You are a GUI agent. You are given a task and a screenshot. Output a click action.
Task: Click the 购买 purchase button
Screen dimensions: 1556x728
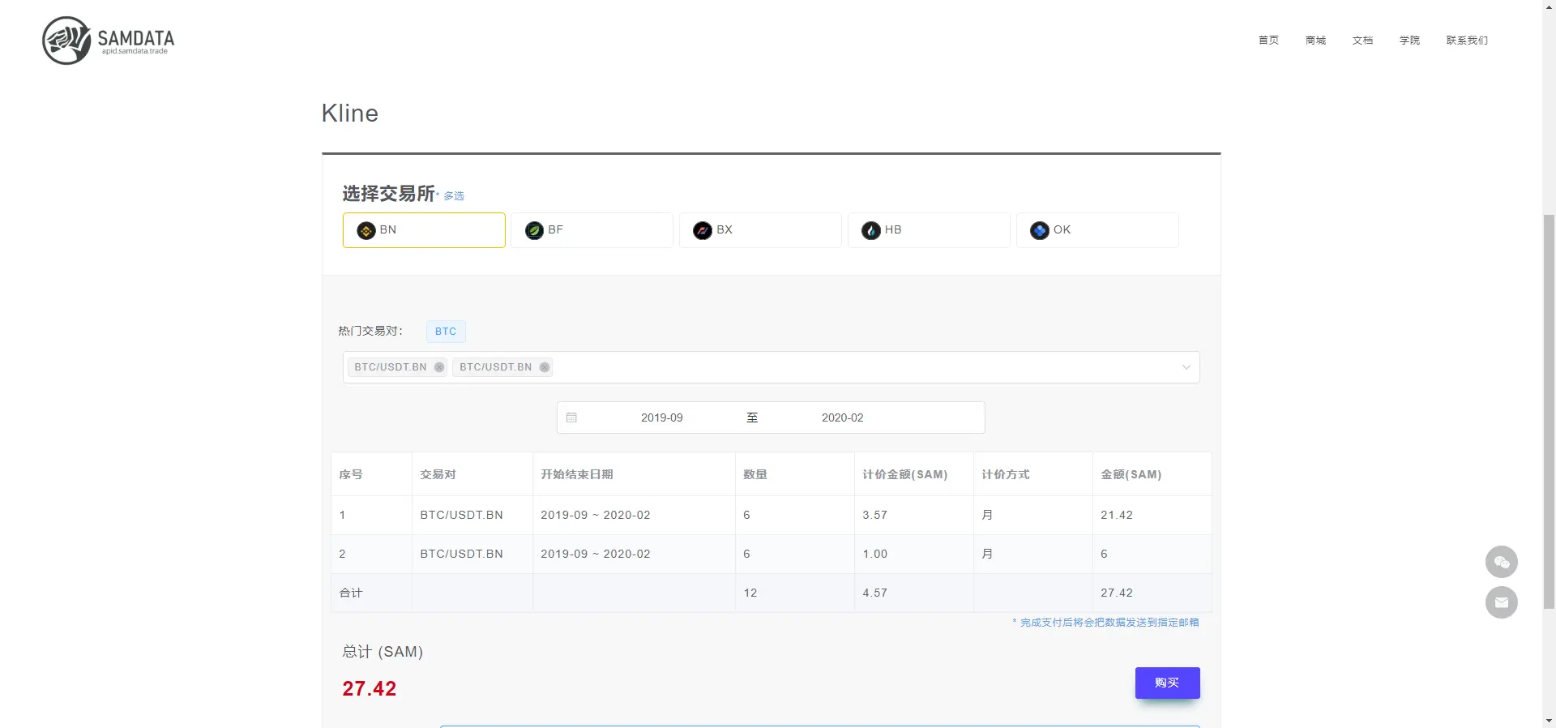coord(1167,683)
